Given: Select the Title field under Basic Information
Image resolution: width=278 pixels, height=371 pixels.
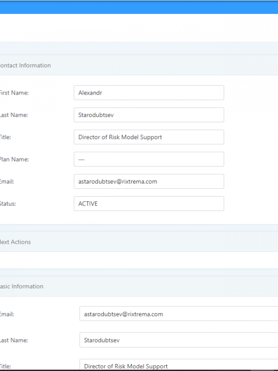Looking at the screenshot, I should pos(178,365).
